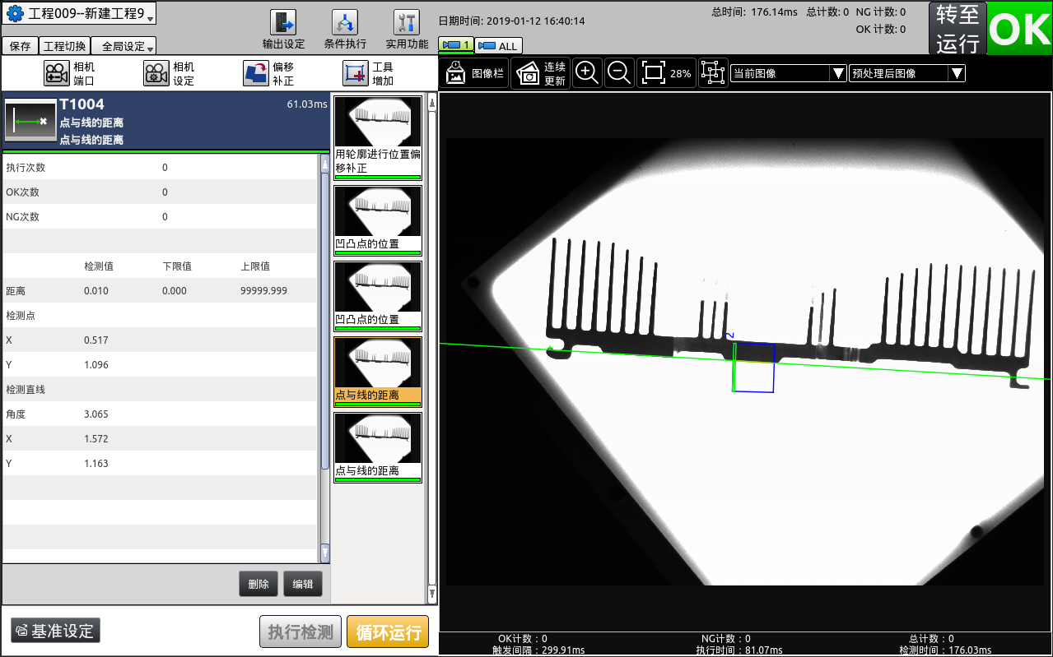This screenshot has width=1053, height=657.
Task: Click the 下限值 column header
Action: coord(177,266)
